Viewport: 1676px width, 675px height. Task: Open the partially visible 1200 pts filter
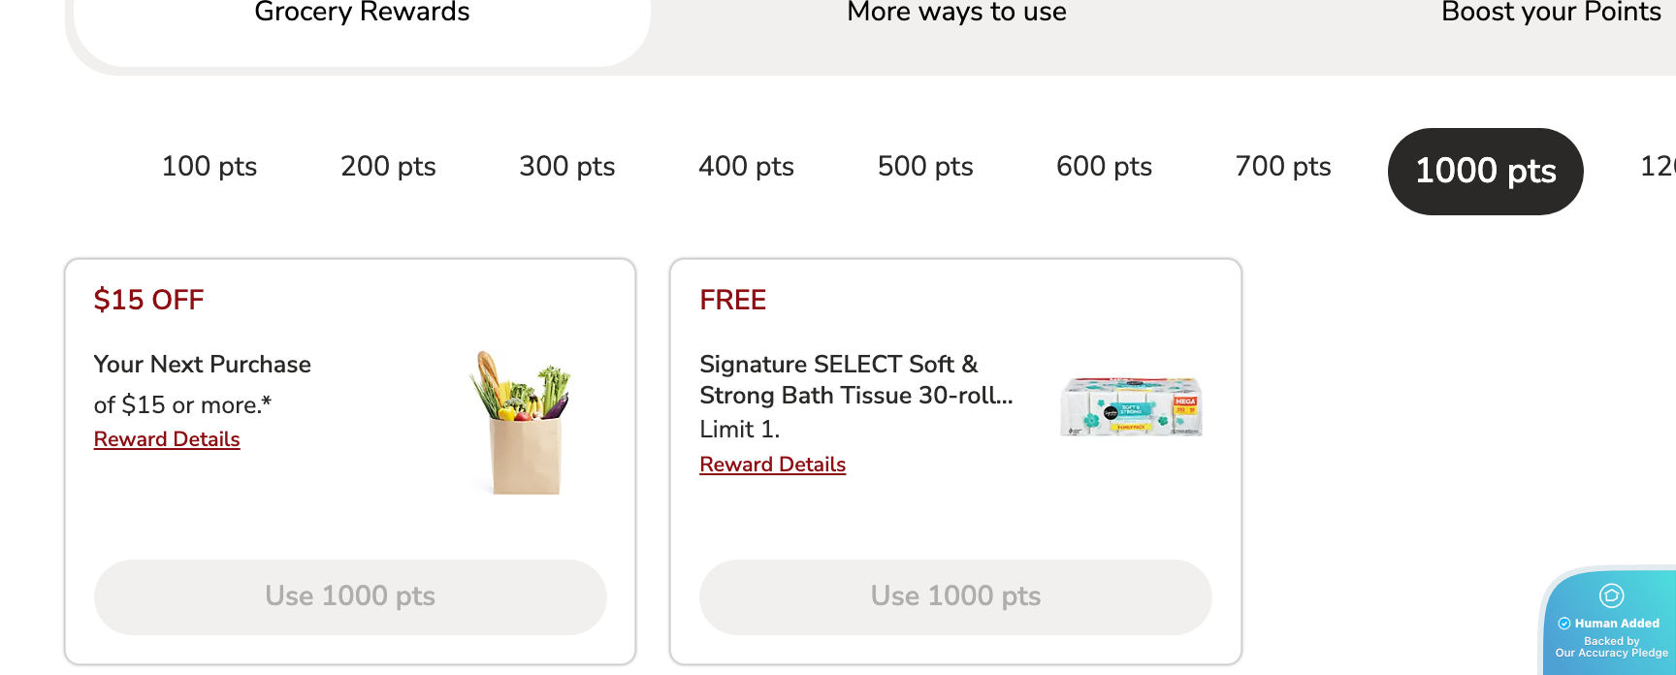[x=1658, y=167]
